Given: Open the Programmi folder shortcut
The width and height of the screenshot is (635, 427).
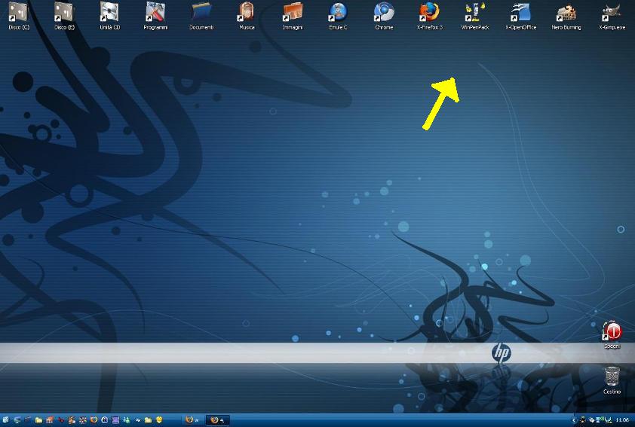Looking at the screenshot, I should point(155,13).
